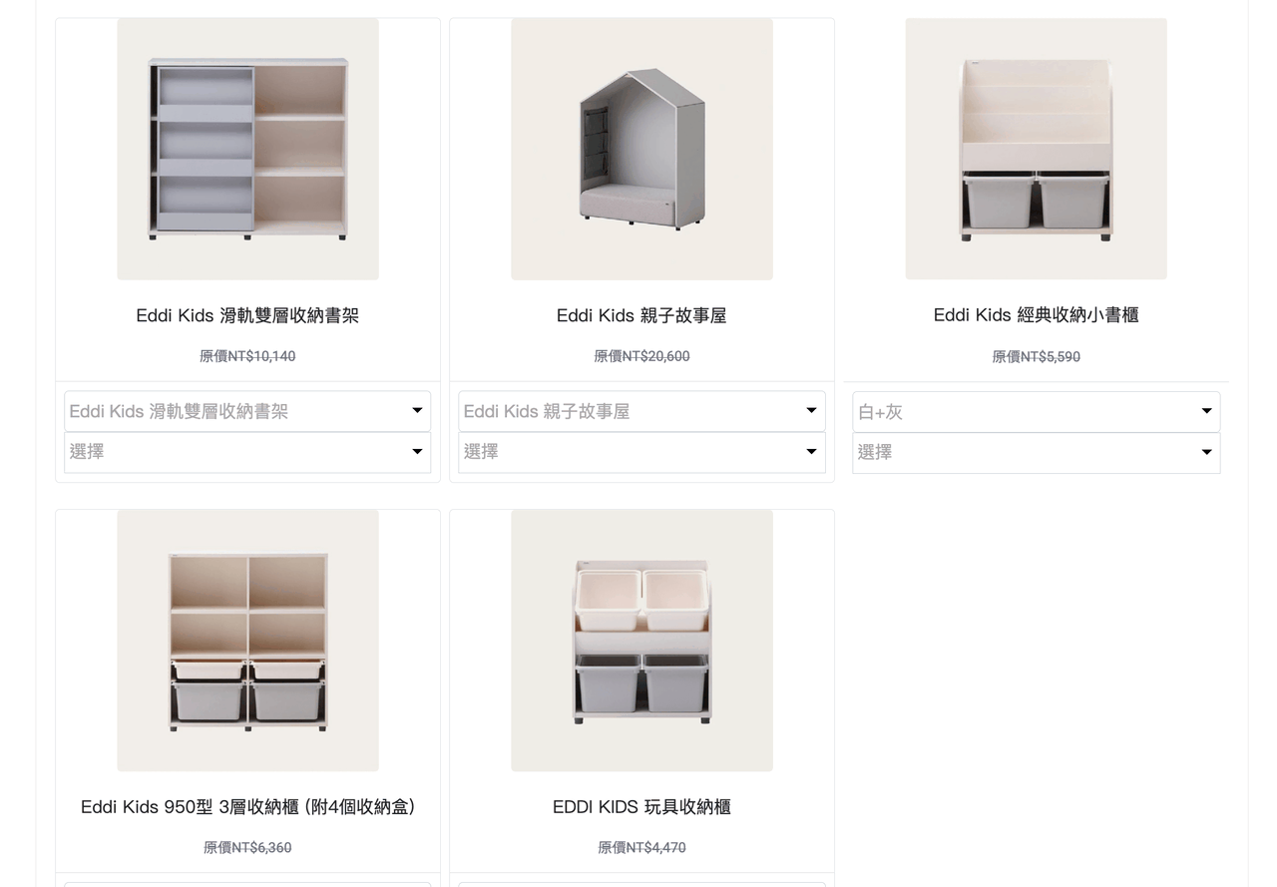The height and width of the screenshot is (887, 1277).
Task: Click the arrow icon on 親子故事屋 selector
Action: pyautogui.click(x=811, y=410)
